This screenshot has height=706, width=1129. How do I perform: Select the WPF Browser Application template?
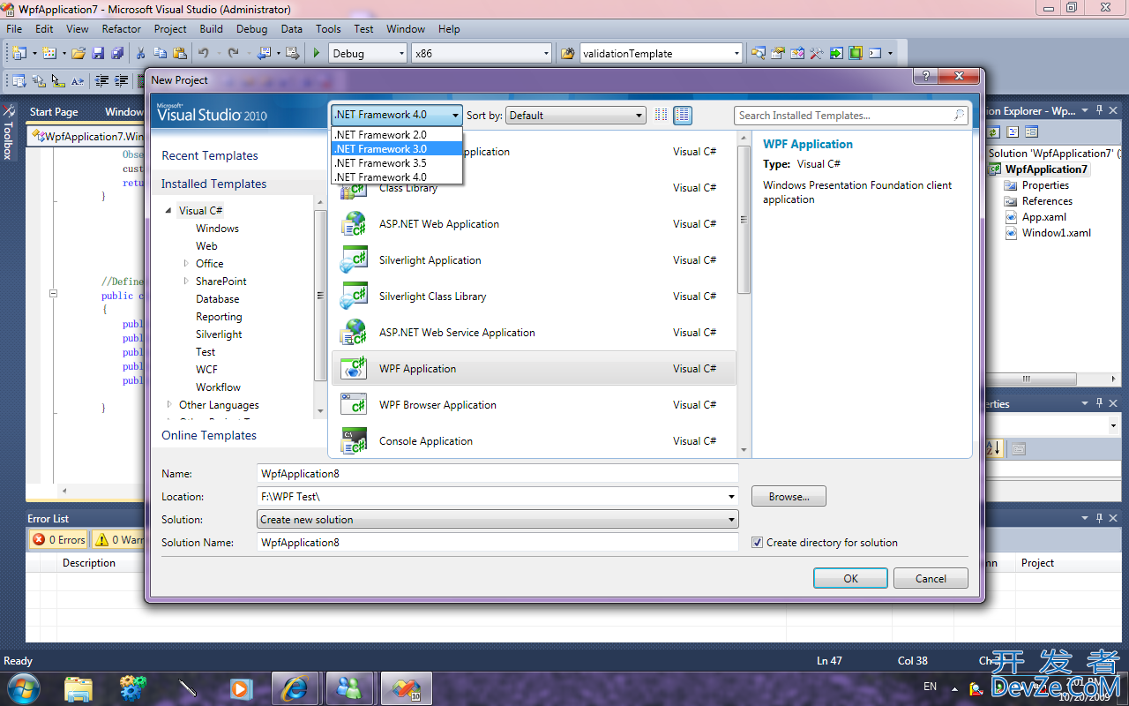click(x=533, y=405)
